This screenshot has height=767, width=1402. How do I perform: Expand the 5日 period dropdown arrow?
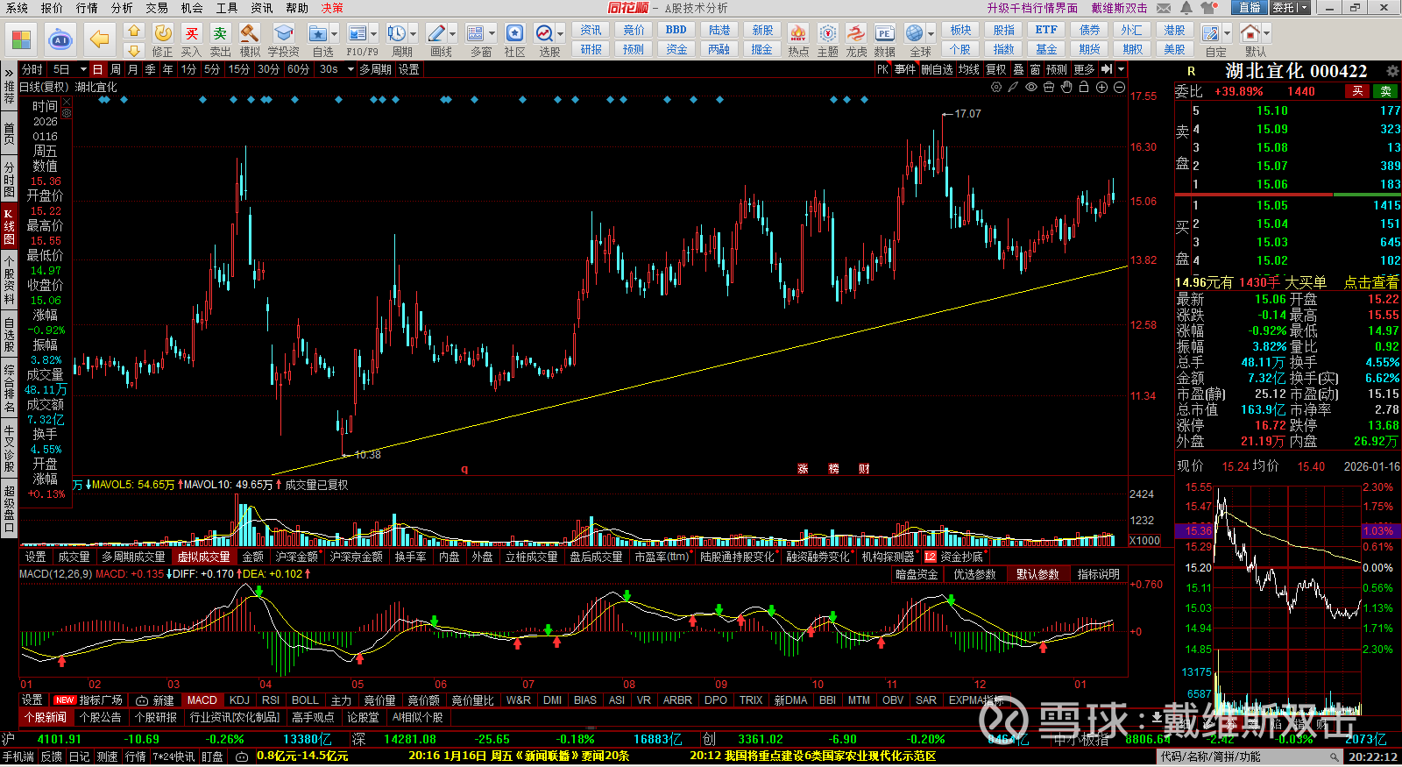83,69
